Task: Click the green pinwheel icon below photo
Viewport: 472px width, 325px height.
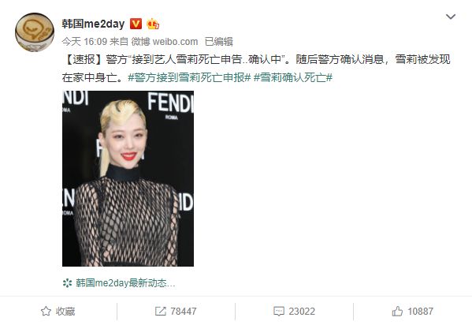Action: (67, 283)
